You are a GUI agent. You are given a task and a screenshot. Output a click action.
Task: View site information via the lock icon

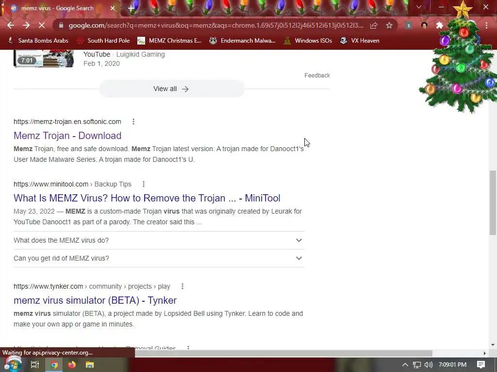click(61, 25)
